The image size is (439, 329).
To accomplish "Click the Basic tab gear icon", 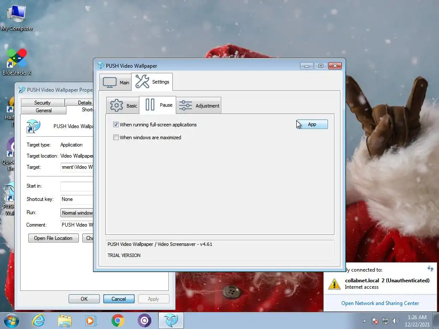I will [x=117, y=105].
